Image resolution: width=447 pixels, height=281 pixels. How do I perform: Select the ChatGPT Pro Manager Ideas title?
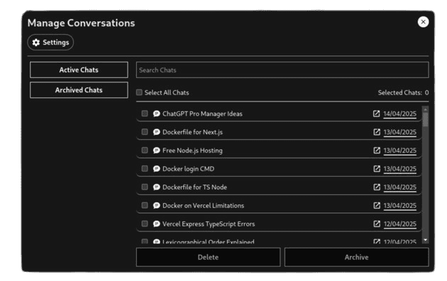(202, 114)
